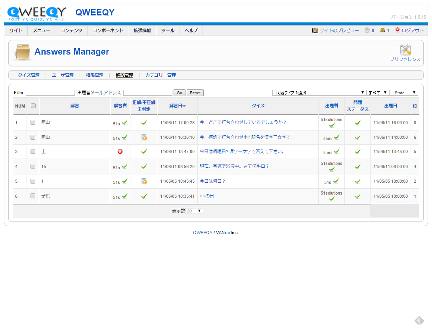Image resolution: width=432 pixels, height=333 pixels.
Task: Click the Reset filter button
Action: 195,93
